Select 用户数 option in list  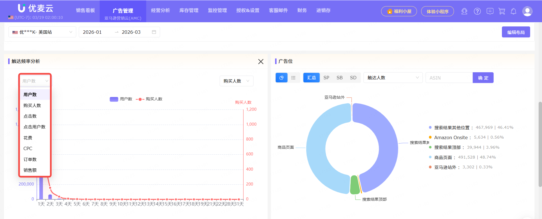click(x=35, y=94)
